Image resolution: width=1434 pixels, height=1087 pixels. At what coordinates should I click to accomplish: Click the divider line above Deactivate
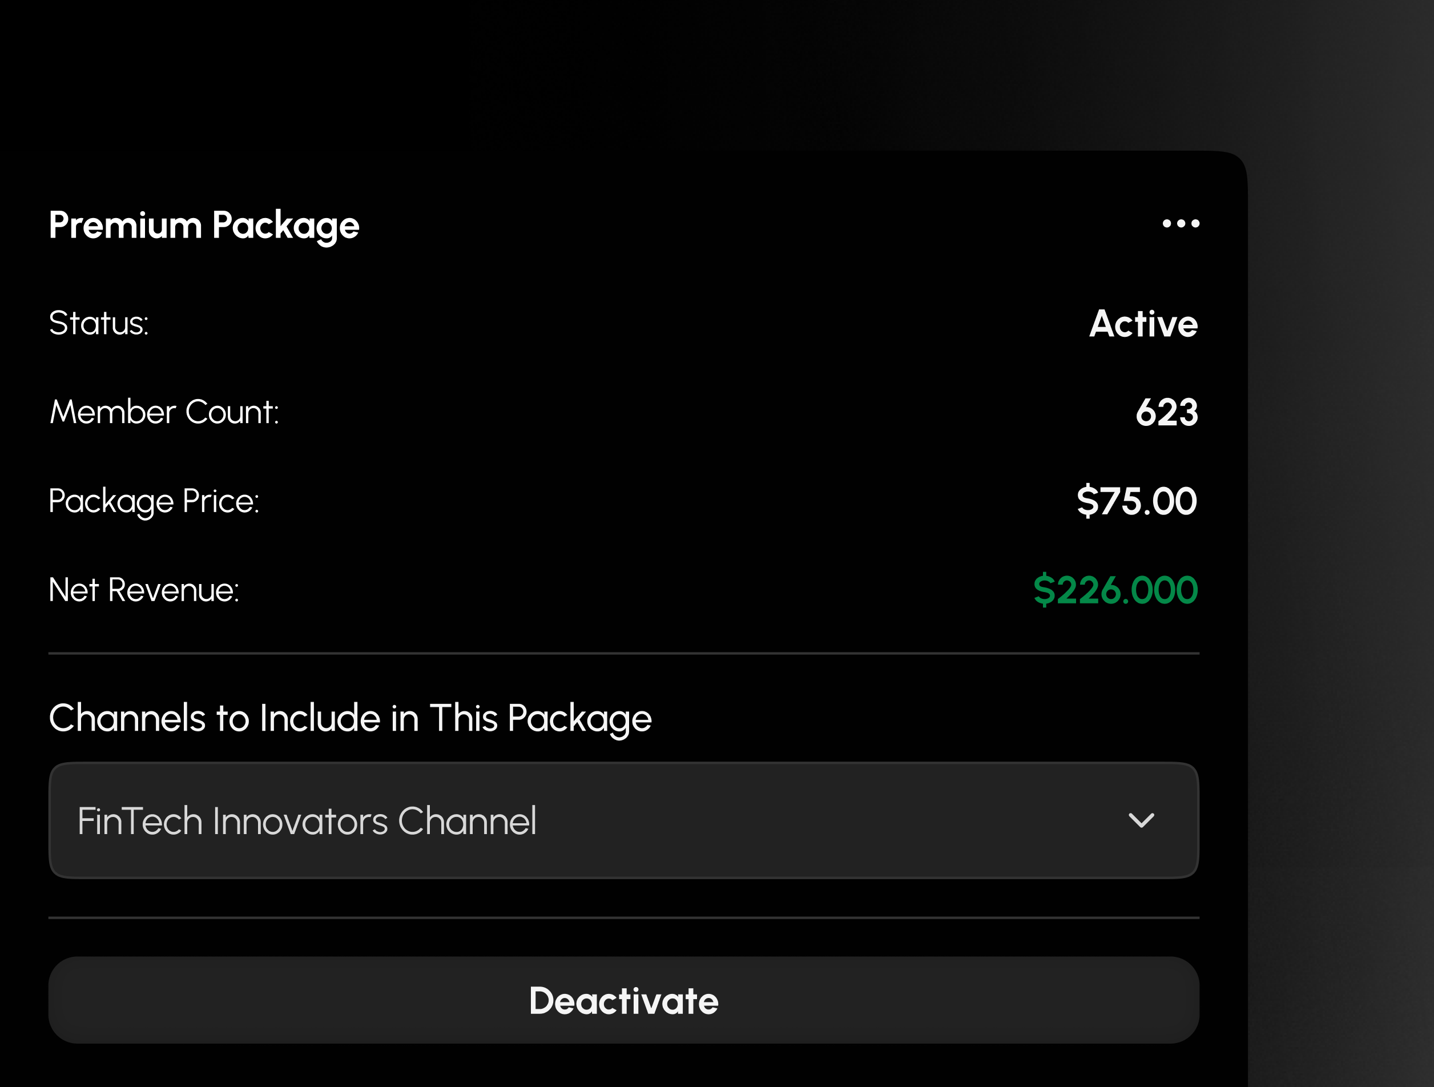622,918
